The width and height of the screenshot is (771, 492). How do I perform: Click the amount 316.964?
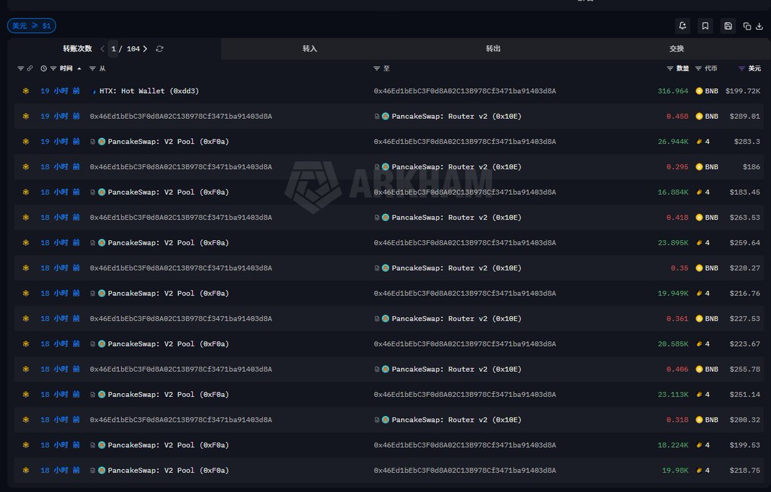coord(673,91)
